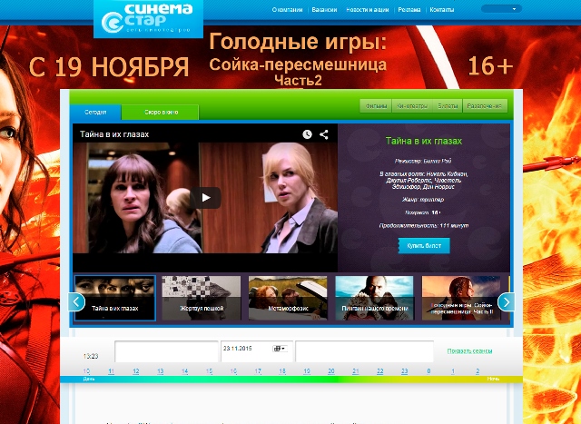581x424 pixels.
Task: Select the Метаморфозис thumbnail
Action: click(288, 298)
